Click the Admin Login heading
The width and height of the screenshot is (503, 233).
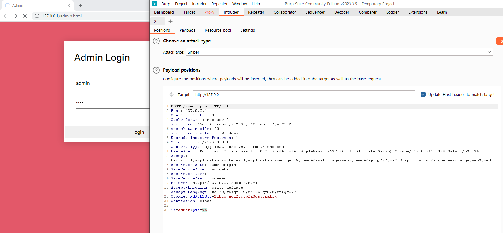pos(102,57)
